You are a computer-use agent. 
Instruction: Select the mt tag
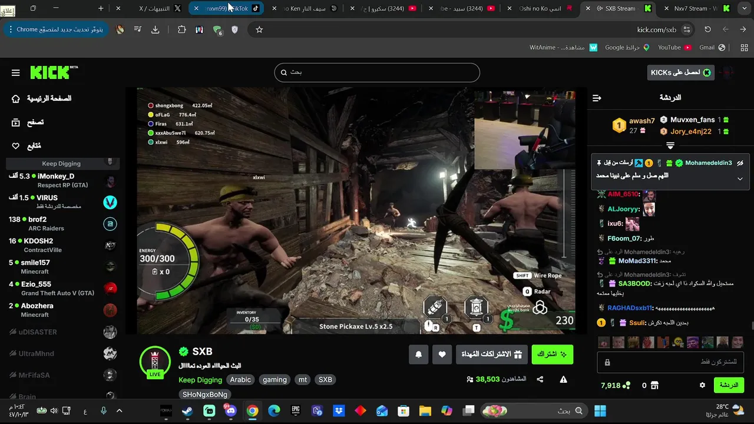coord(303,380)
